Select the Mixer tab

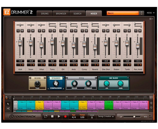click(94, 14)
